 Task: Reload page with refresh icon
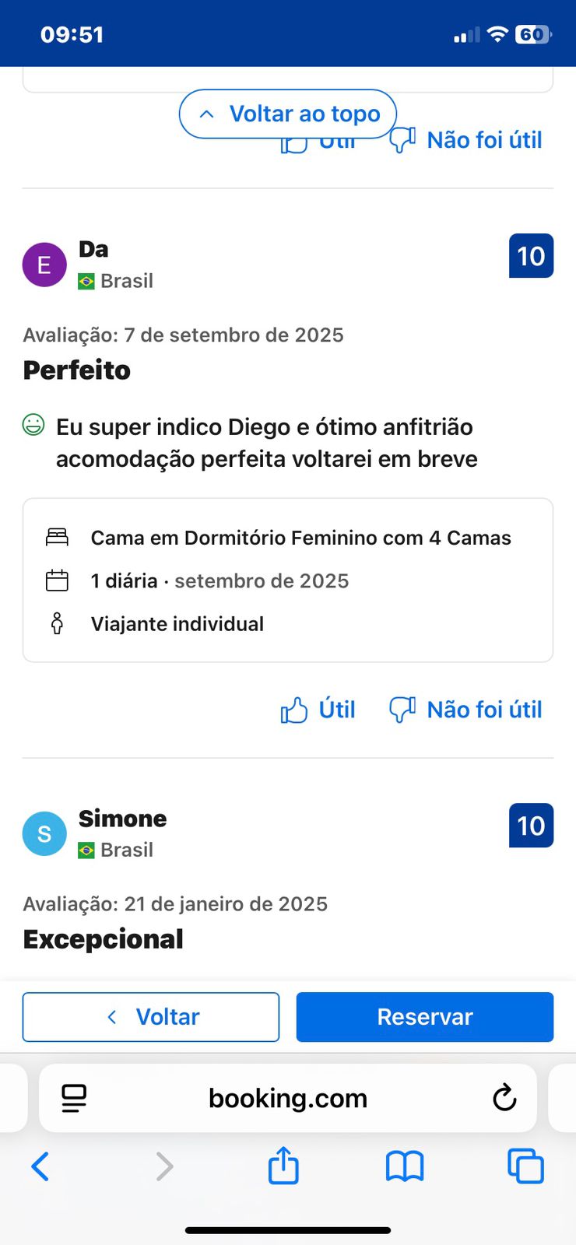pyautogui.click(x=504, y=1098)
